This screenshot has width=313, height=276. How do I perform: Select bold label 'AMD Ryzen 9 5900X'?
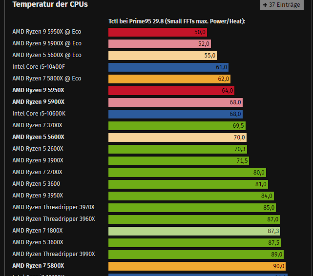pyautogui.click(x=38, y=102)
